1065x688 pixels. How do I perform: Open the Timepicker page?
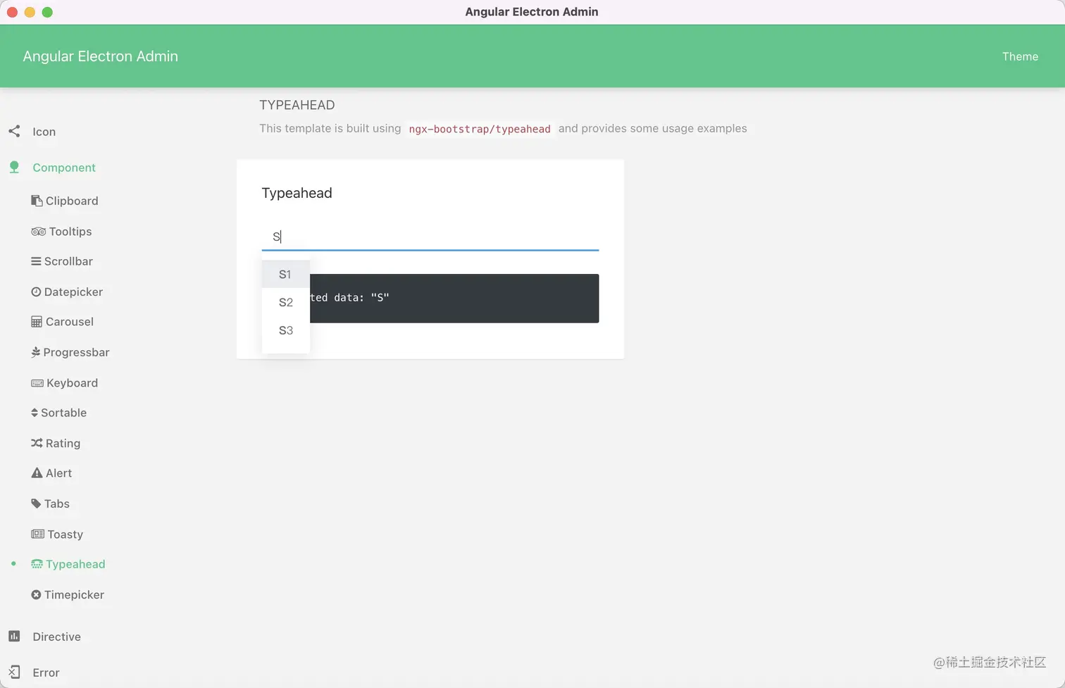[x=74, y=594]
